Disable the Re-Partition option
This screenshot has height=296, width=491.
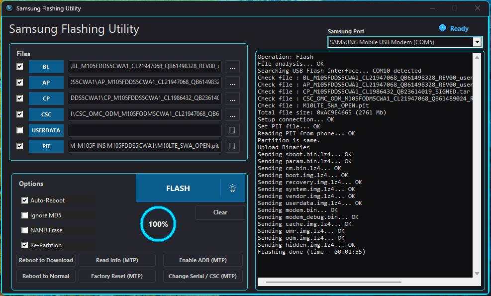25,245
